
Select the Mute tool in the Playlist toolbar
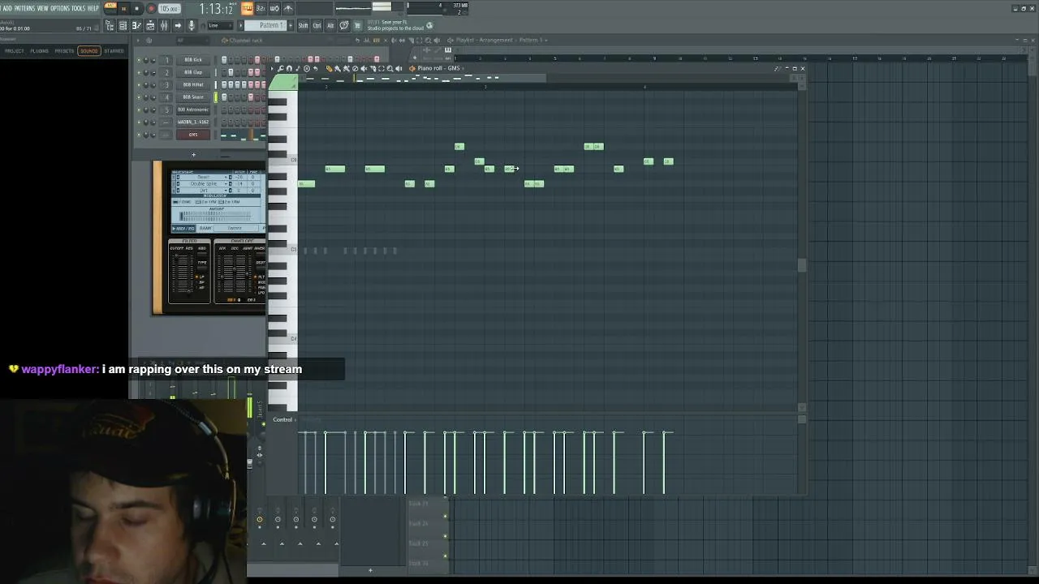[394, 40]
